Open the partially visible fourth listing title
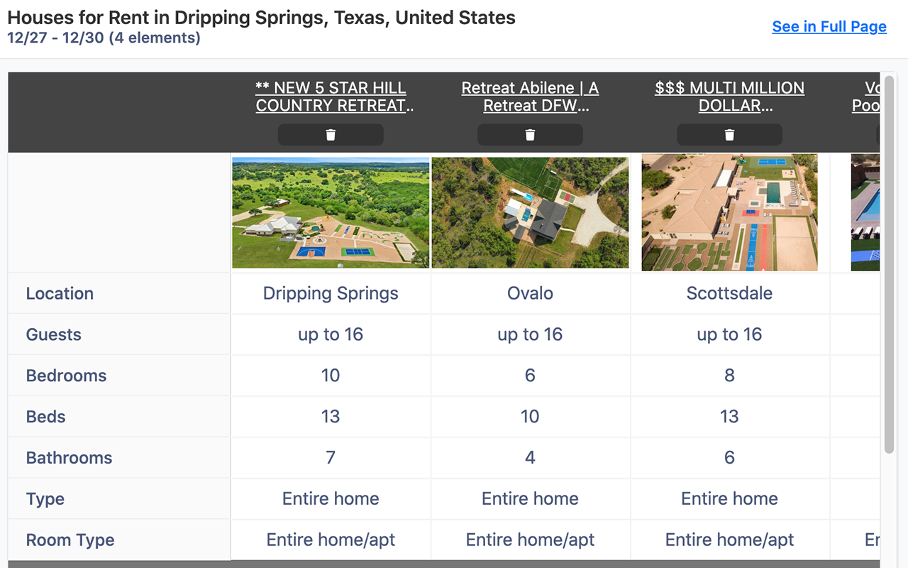The height and width of the screenshot is (568, 908). 869,97
